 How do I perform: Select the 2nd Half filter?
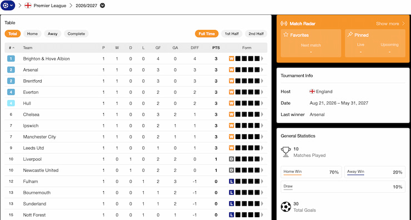click(256, 34)
